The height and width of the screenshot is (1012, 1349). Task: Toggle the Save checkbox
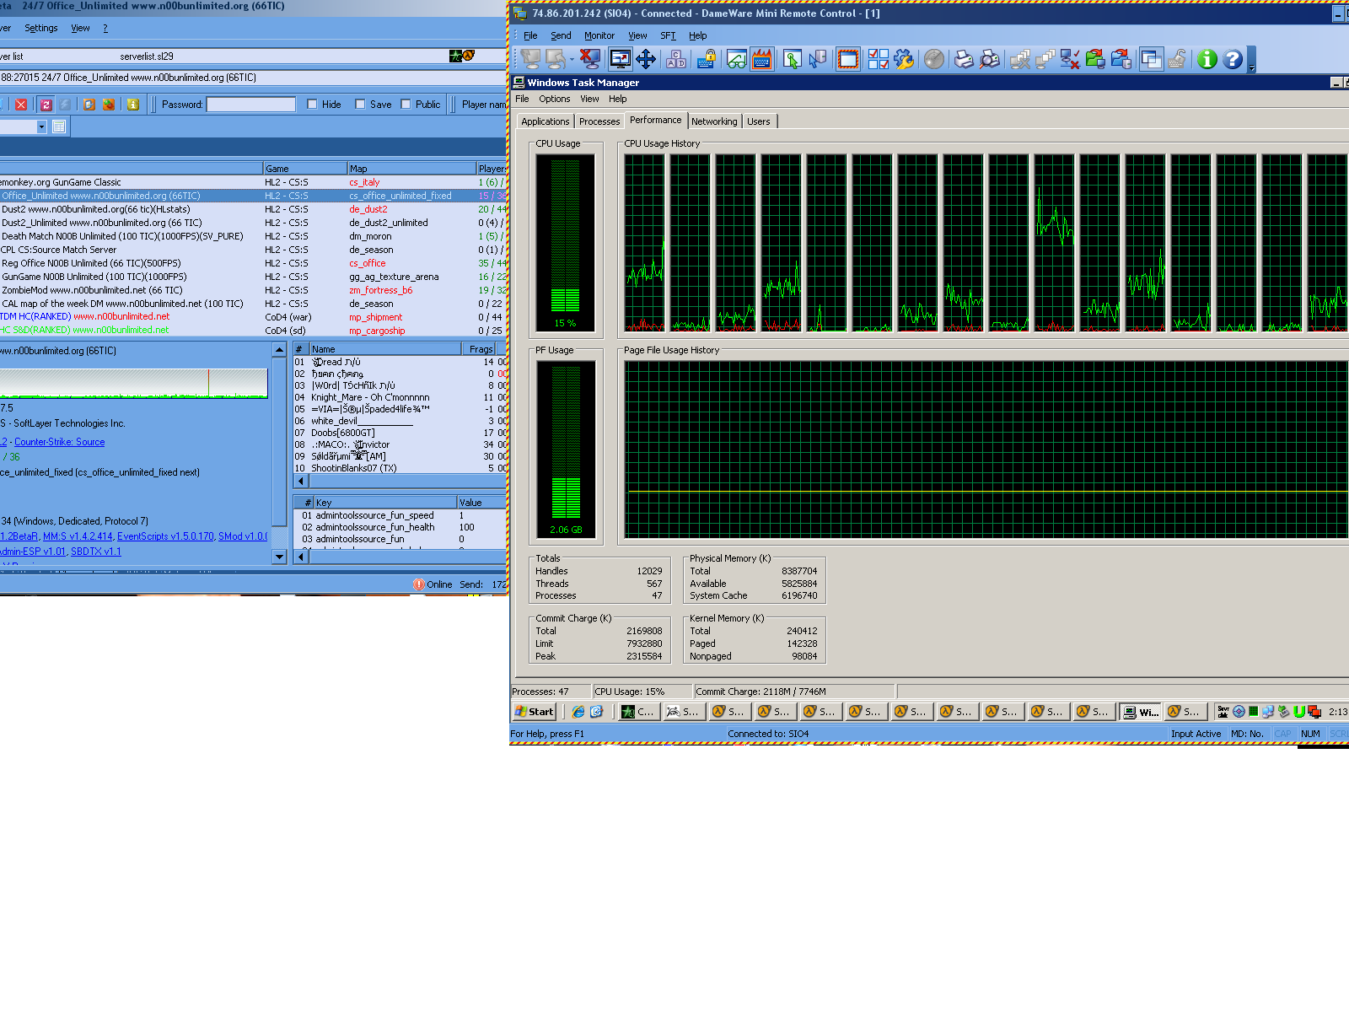(360, 105)
